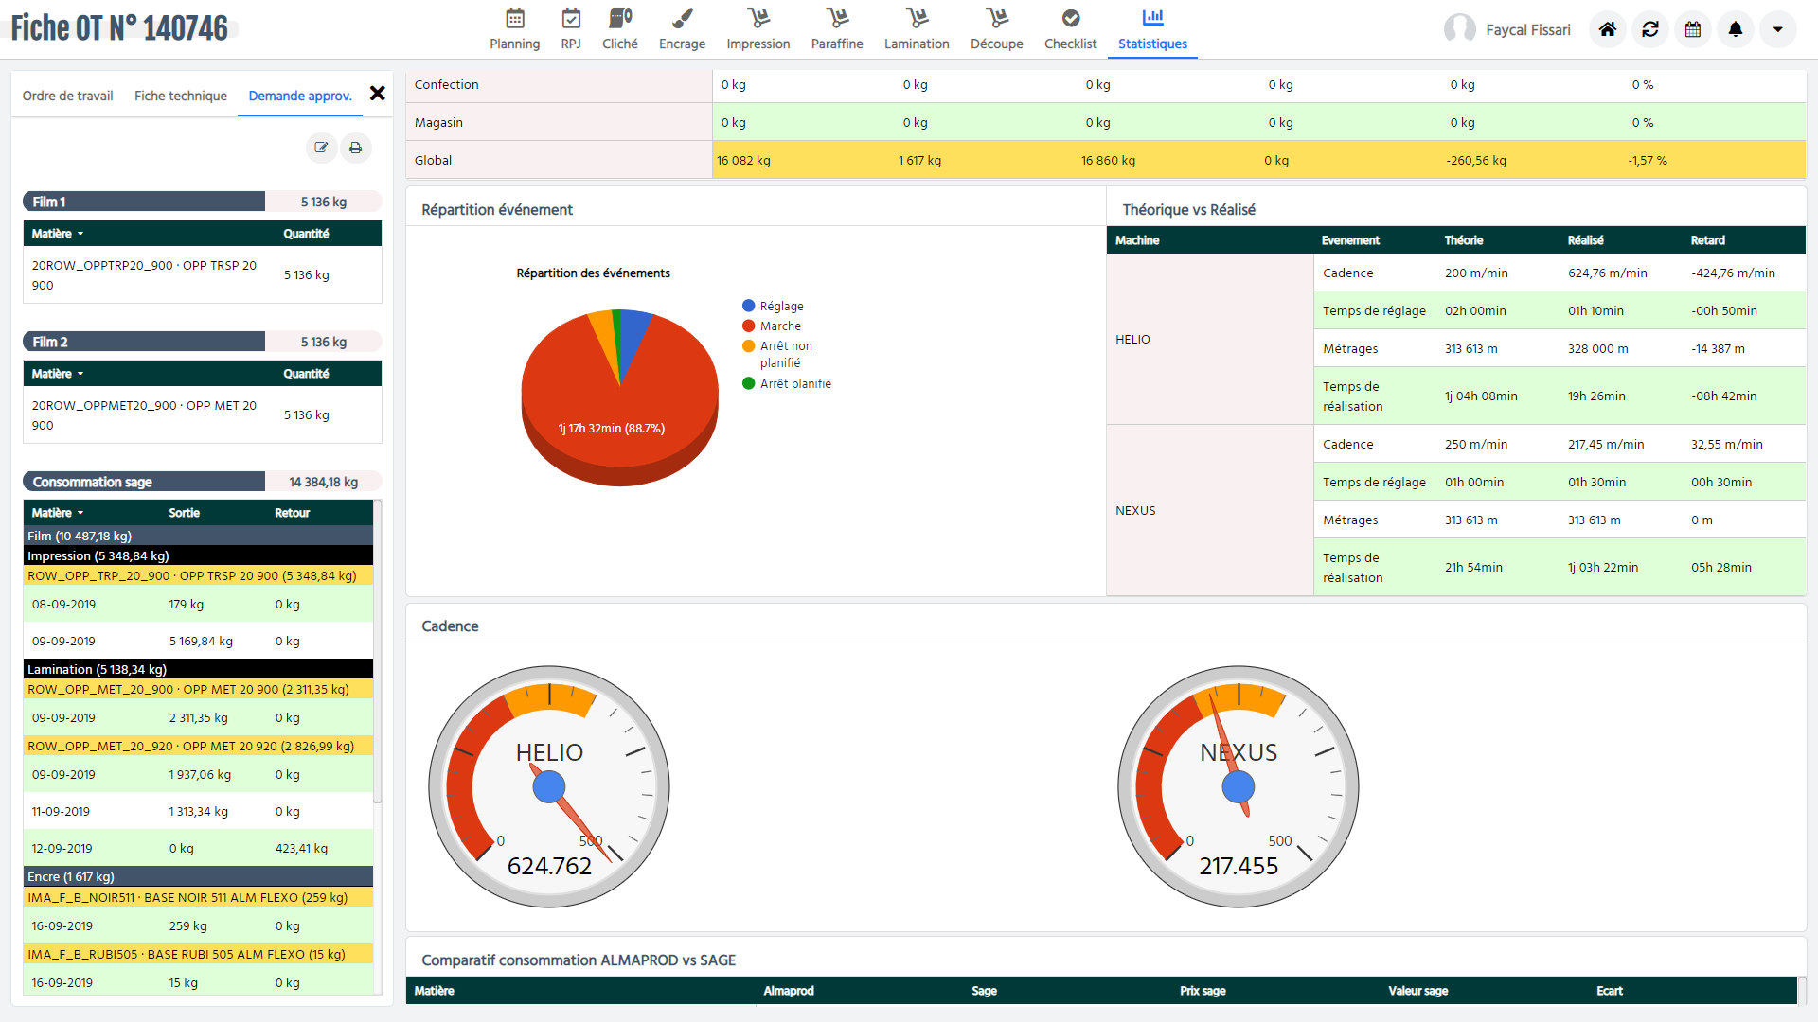Go to the Encrage brush icon
The width and height of the screenshot is (1818, 1022).
682,19
